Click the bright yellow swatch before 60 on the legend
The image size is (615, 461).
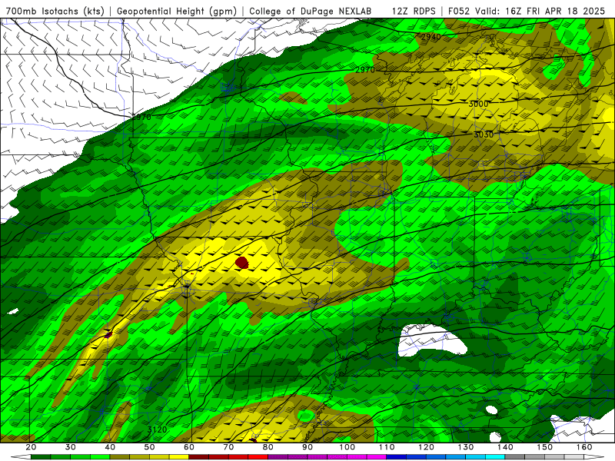[x=179, y=457]
